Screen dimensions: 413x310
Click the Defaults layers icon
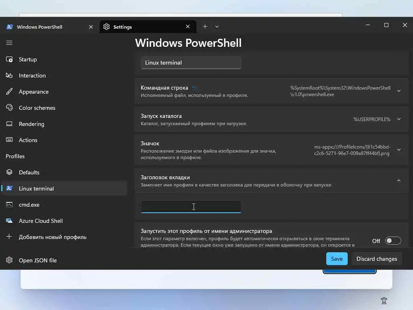pyautogui.click(x=9, y=172)
